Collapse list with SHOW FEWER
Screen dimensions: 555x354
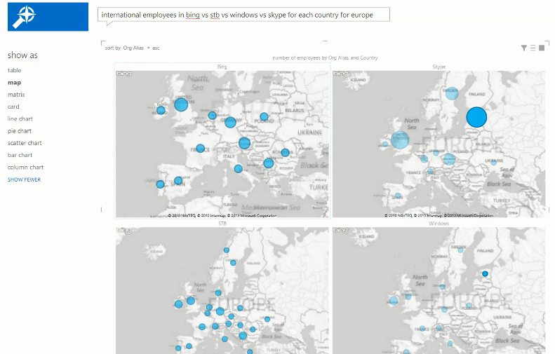click(x=24, y=179)
